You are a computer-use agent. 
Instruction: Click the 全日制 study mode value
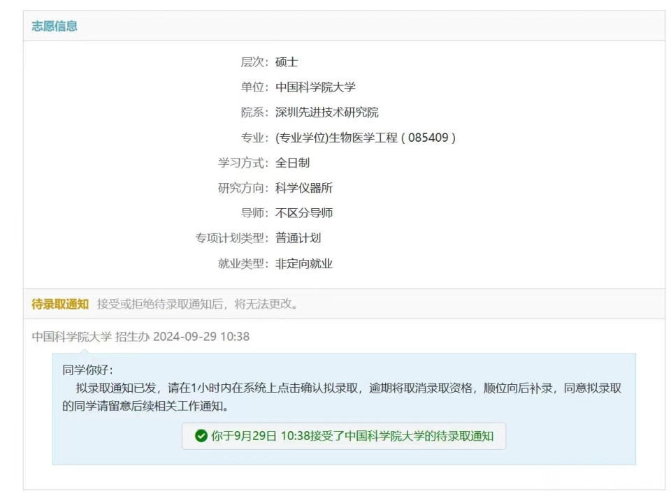292,163
